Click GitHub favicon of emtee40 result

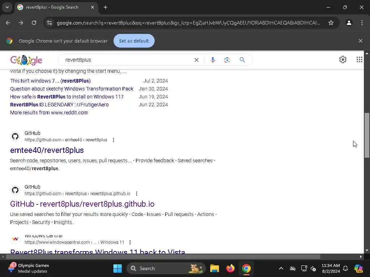tap(15, 136)
